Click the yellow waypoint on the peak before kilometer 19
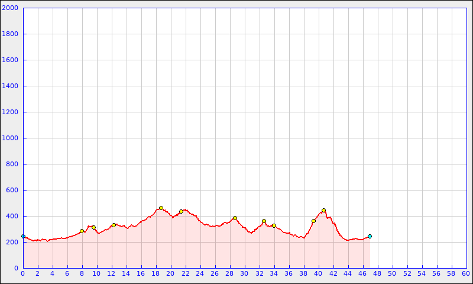The width and height of the screenshot is (473, 284). pyautogui.click(x=161, y=208)
